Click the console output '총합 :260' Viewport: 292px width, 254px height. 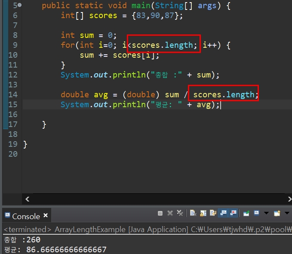point(22,240)
